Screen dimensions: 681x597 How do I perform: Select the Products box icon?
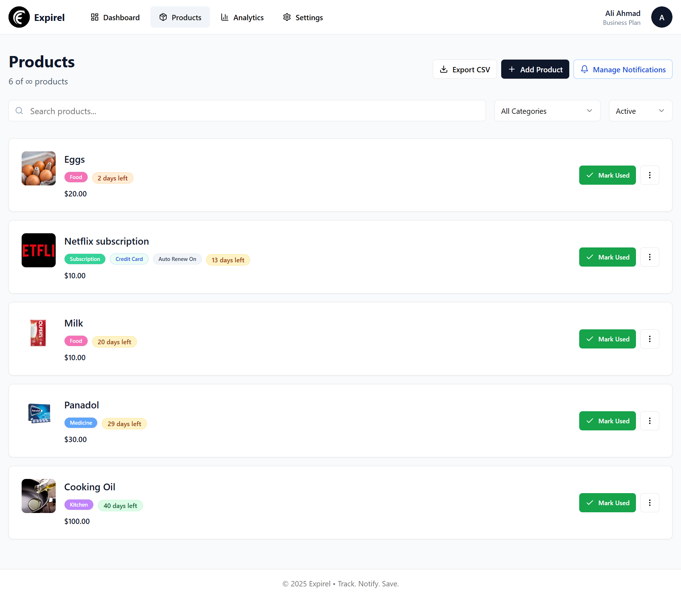pos(164,17)
